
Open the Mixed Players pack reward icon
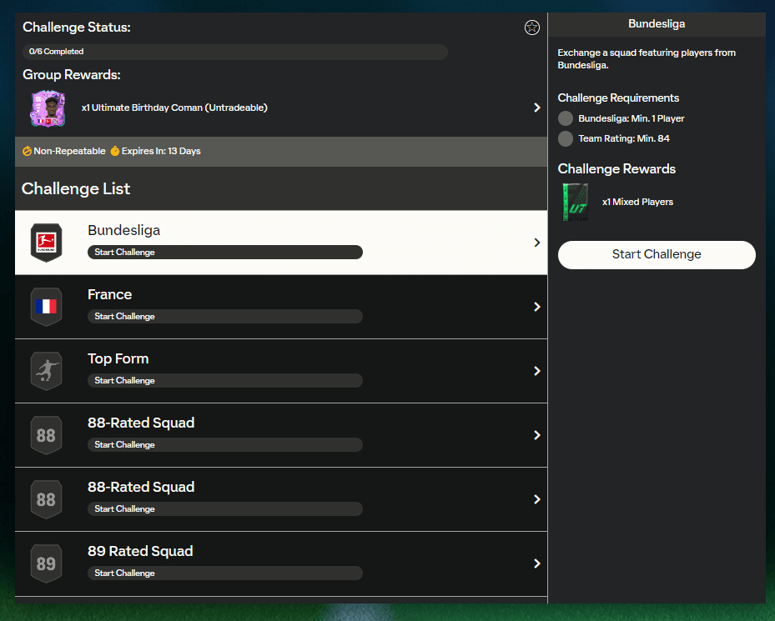tap(575, 202)
